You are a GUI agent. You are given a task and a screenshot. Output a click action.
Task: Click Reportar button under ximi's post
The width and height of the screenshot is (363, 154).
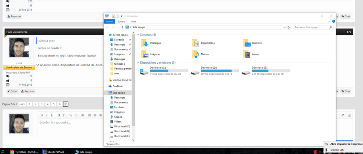(28, 91)
